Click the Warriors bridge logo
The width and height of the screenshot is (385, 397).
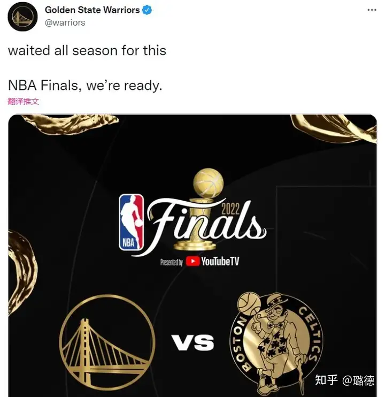(107, 342)
